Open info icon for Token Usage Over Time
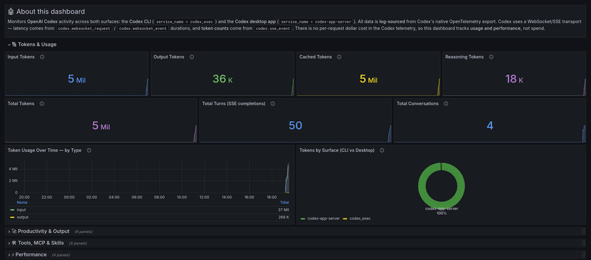Image resolution: width=591 pixels, height=260 pixels. pos(89,150)
